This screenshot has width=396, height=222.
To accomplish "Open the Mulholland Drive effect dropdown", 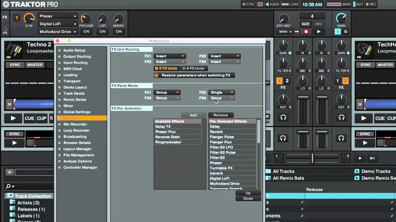I will (58, 31).
